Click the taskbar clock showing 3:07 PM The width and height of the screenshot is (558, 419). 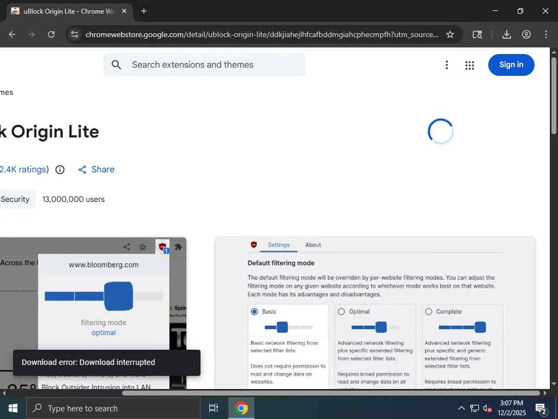[x=511, y=408]
